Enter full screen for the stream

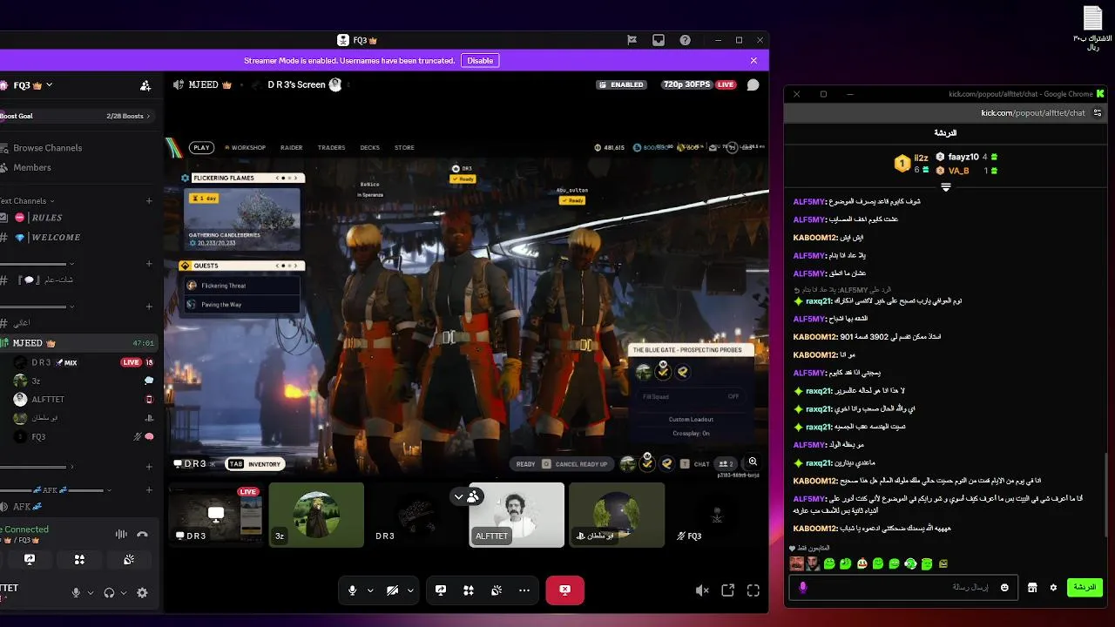pos(753,590)
